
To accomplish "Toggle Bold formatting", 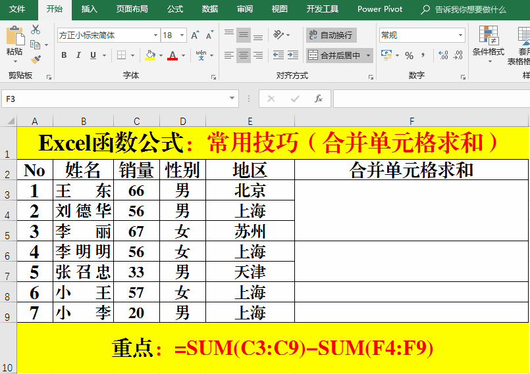I will pos(64,56).
